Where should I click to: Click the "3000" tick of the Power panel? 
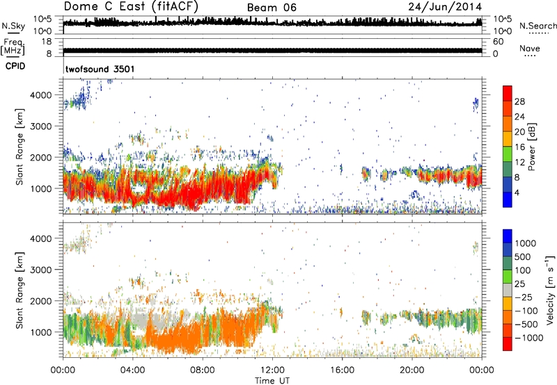pyautogui.click(x=40, y=126)
